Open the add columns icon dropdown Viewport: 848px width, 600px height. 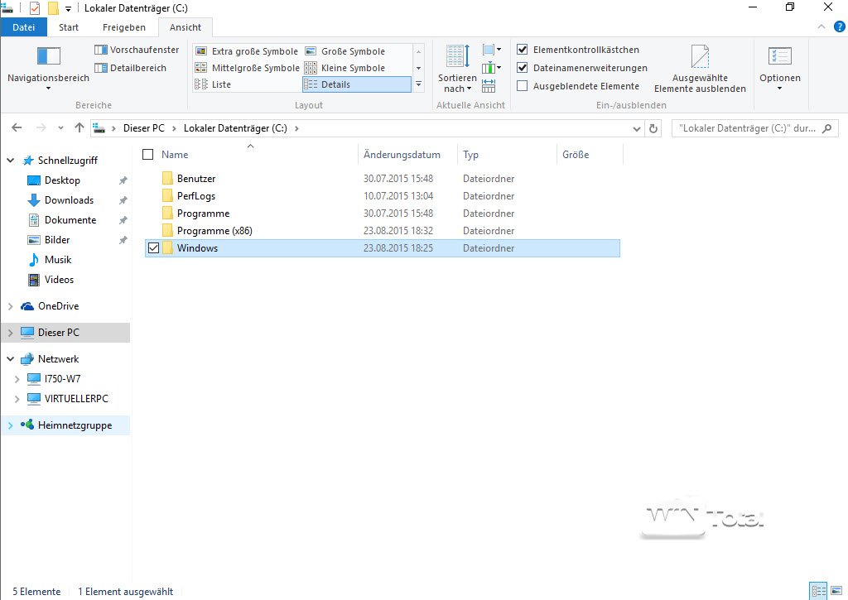(492, 68)
